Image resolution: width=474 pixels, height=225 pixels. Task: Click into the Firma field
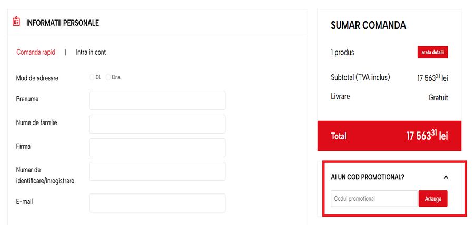(157, 148)
